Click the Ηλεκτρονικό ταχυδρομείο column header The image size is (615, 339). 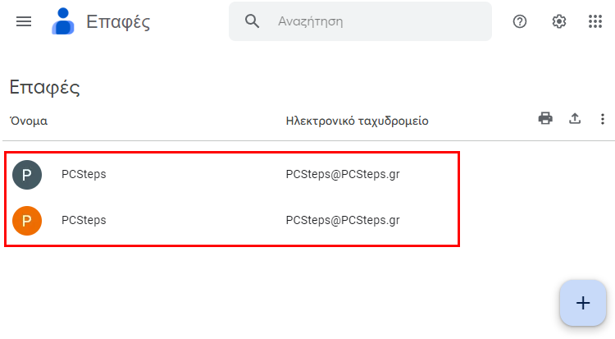point(357,121)
